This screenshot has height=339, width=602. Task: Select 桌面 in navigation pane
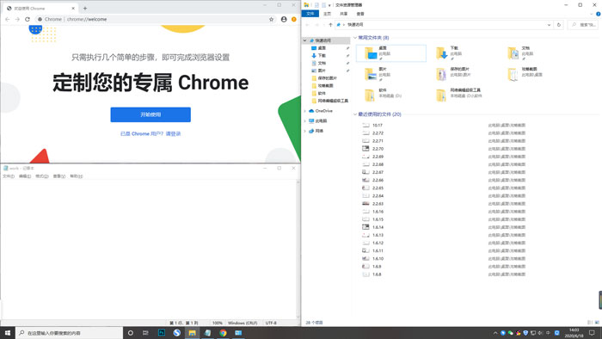[x=322, y=48]
